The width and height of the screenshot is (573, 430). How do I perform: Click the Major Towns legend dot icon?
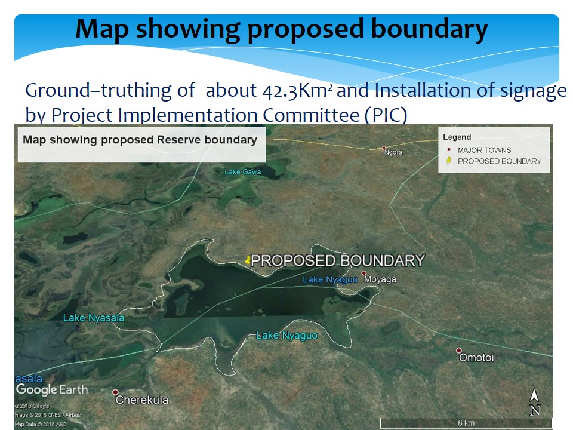point(448,150)
